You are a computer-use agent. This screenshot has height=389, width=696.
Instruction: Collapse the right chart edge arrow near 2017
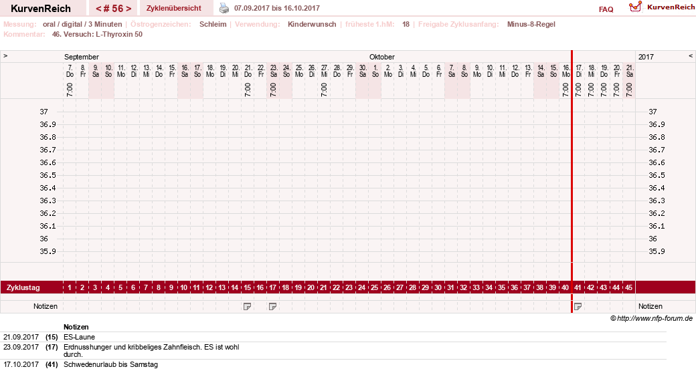click(690, 56)
